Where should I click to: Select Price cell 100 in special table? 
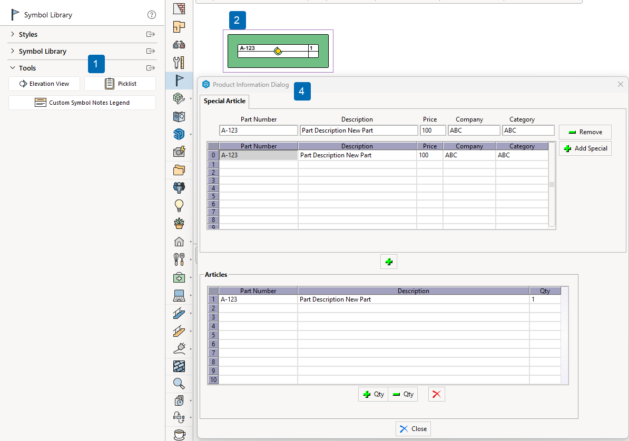pyautogui.click(x=430, y=155)
